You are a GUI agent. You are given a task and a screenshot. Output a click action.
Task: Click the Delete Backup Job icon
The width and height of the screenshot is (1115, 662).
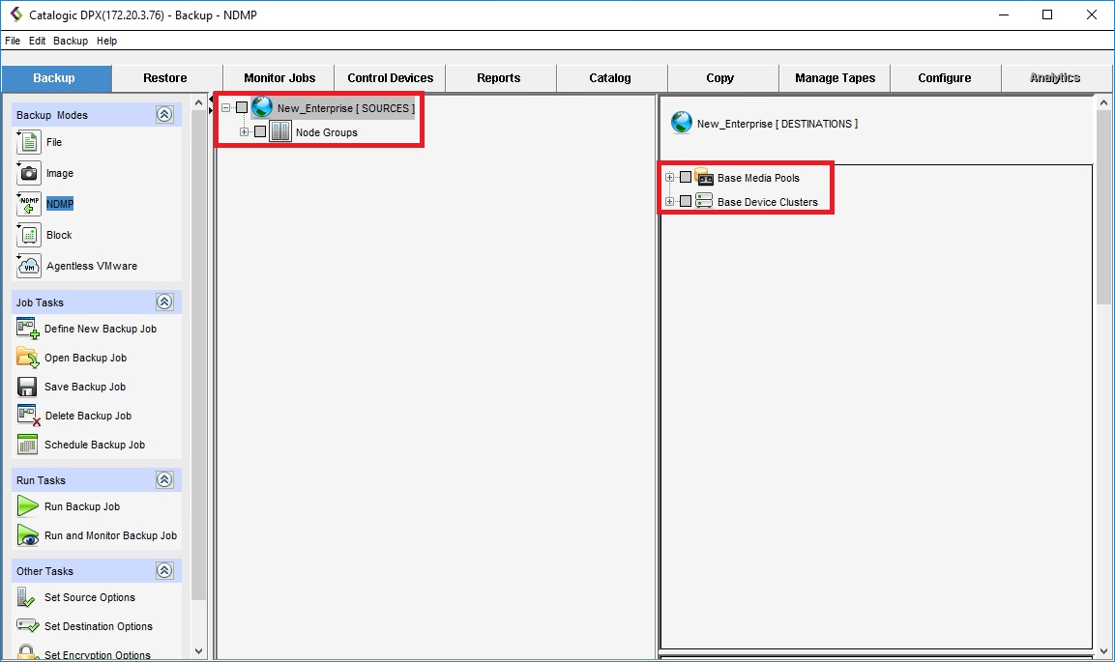[28, 416]
